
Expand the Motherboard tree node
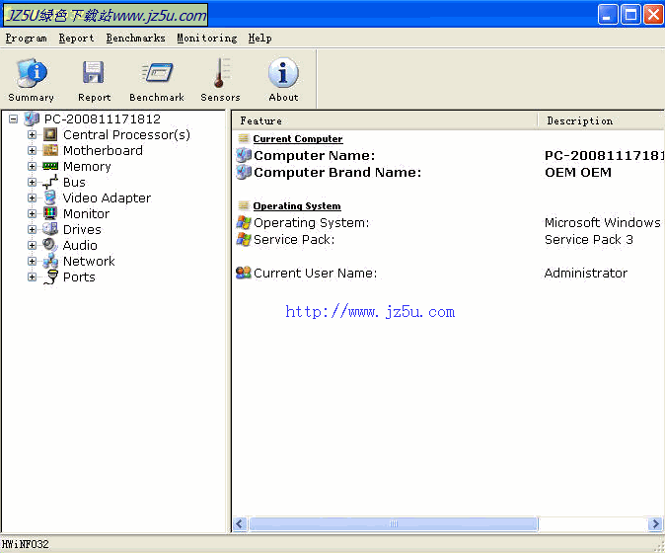(32, 150)
